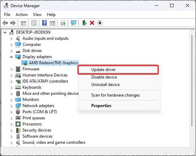Click the Print queues printer icon
This screenshot has width=196, height=156.
coord(18,118)
